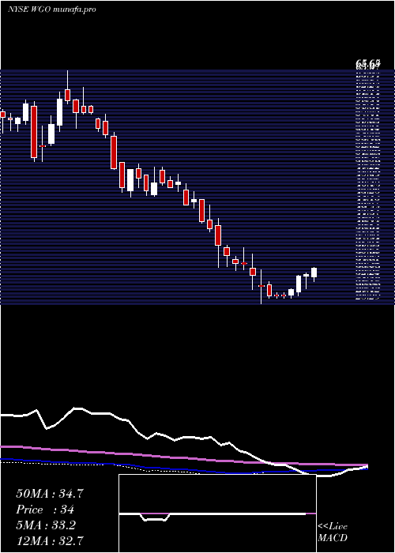
Task: Select the "5MA : 33.2" value text
Action: [46, 525]
